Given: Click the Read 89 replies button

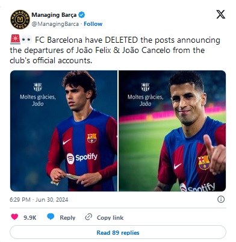Looking at the screenshot, I should coord(118,232).
